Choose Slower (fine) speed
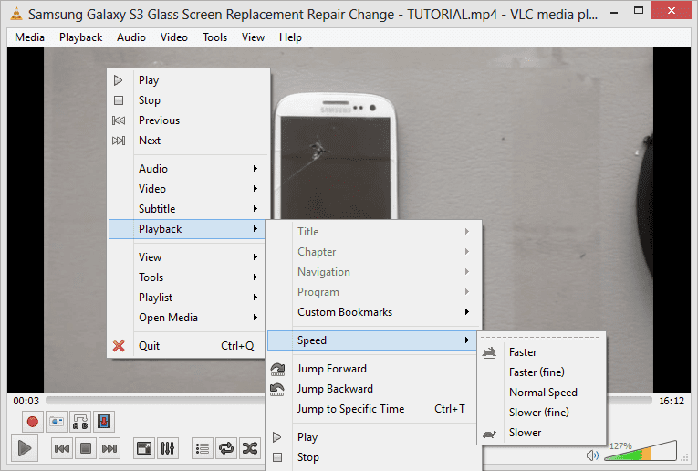The width and height of the screenshot is (698, 471). pyautogui.click(x=541, y=413)
